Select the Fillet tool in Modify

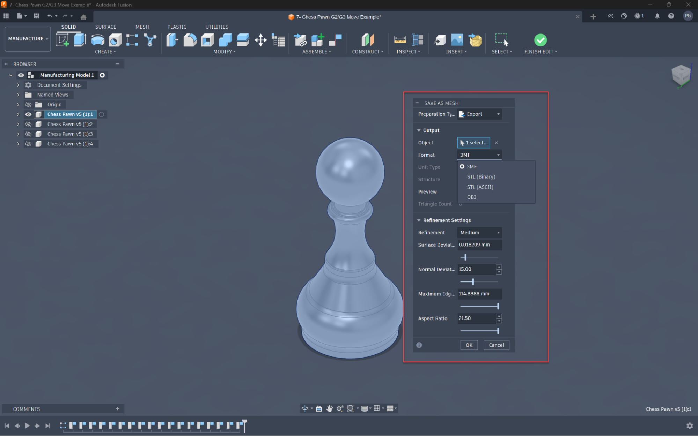(190, 40)
